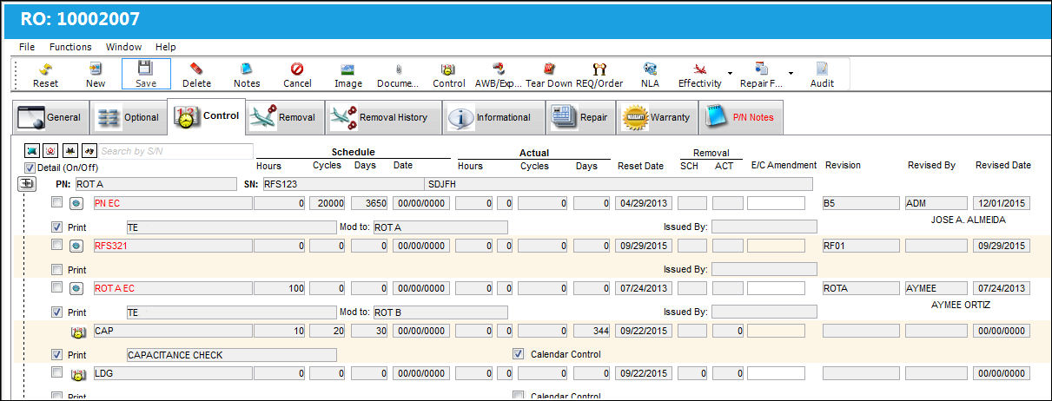Viewport: 1052px width, 401px height.
Task: Open the Help menu
Action: [x=166, y=47]
